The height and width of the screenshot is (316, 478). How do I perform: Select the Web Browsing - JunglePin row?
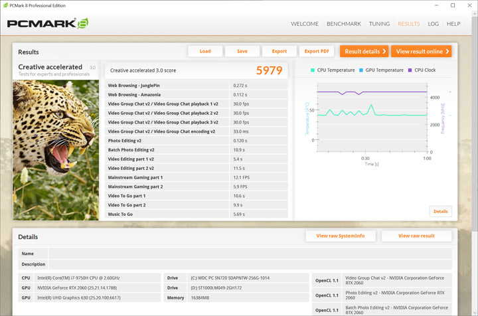[197, 86]
